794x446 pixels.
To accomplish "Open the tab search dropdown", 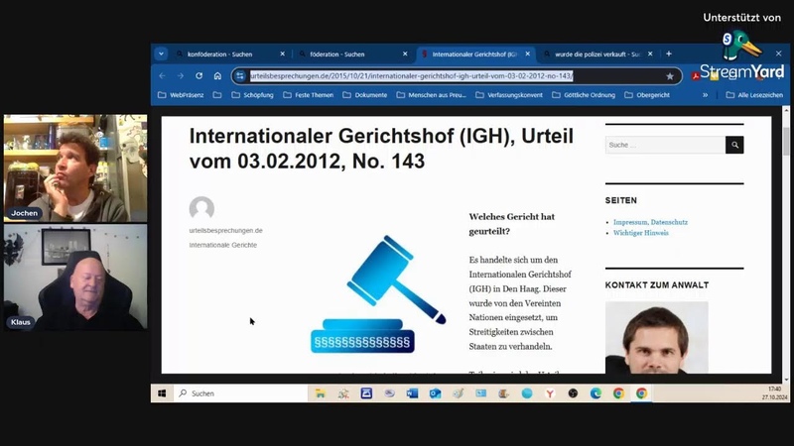I will pyautogui.click(x=161, y=54).
